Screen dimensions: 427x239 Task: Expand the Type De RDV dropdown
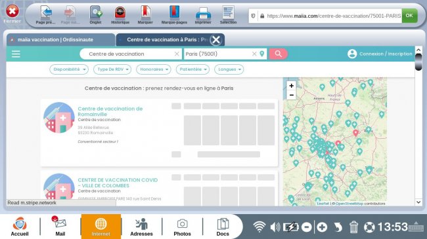pyautogui.click(x=112, y=69)
